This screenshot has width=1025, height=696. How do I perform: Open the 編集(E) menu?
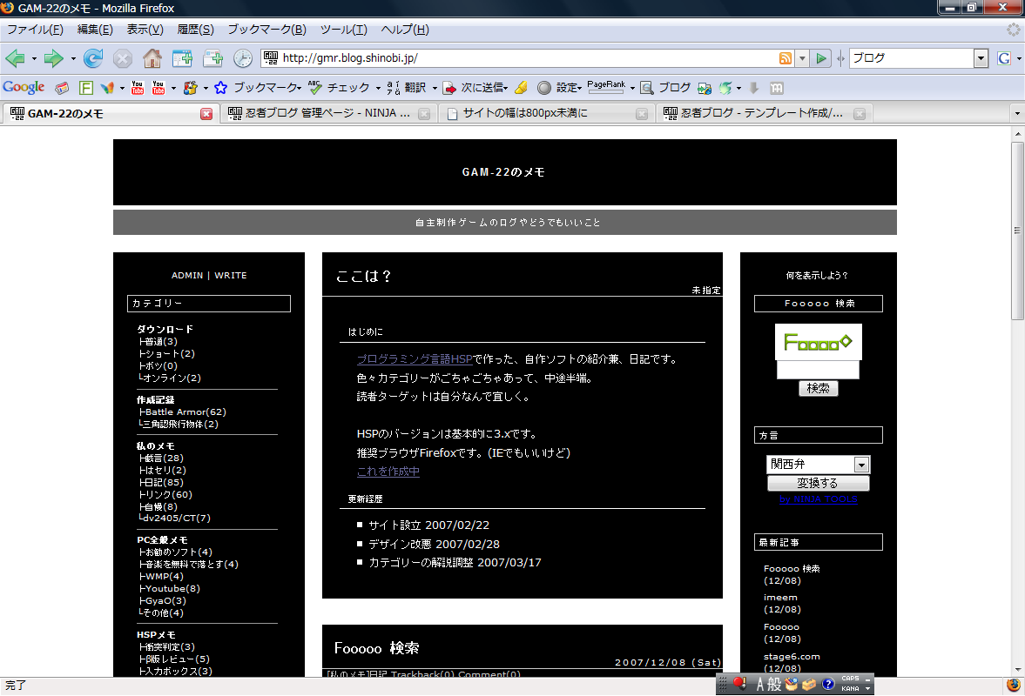click(x=95, y=30)
